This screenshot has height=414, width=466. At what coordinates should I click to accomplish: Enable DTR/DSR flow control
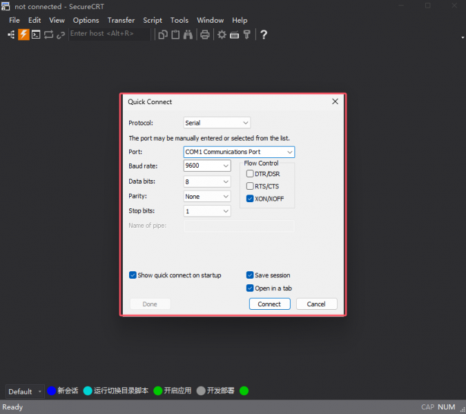[250, 174]
